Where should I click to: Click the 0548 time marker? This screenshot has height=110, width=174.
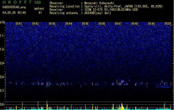(x=135, y=24)
